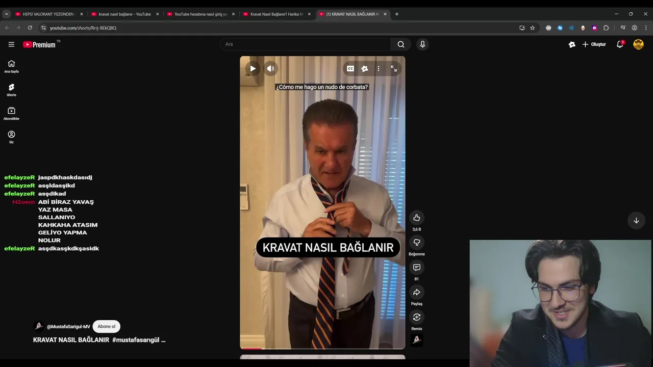
Task: Like the Shorts video
Action: click(417, 218)
